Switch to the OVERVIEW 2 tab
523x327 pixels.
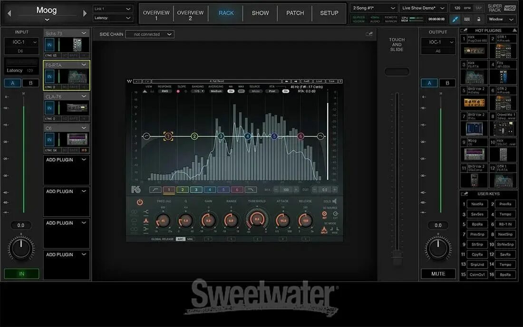click(x=190, y=15)
